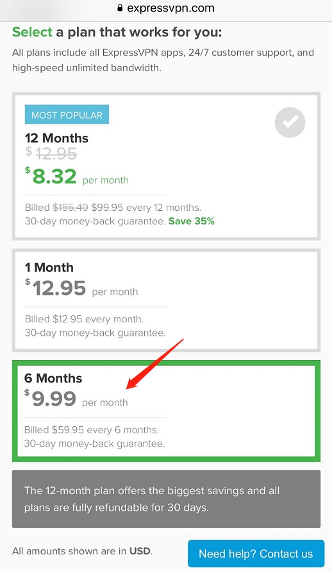Screen dimensions: 332x571
Task: Click the crossed-out $12.95 original price
Action: point(51,153)
